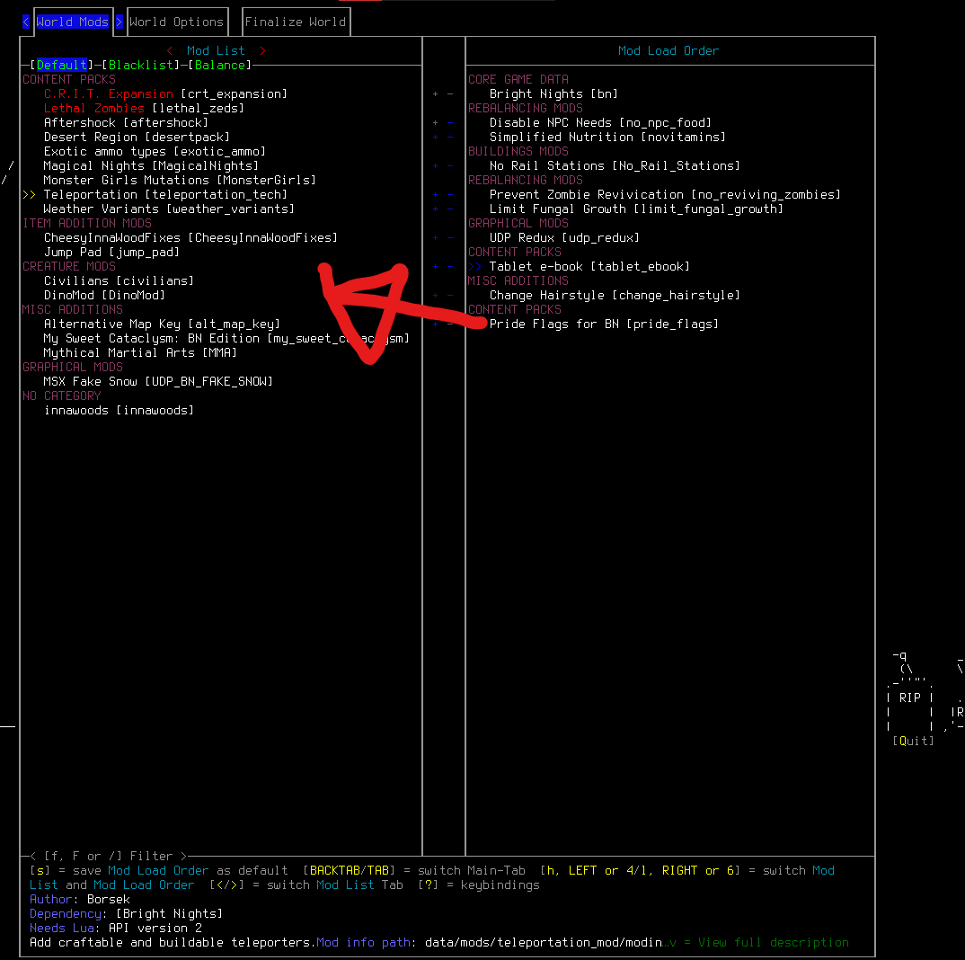
Task: Click right arrow after World Mods tab
Action: click(x=120, y=22)
